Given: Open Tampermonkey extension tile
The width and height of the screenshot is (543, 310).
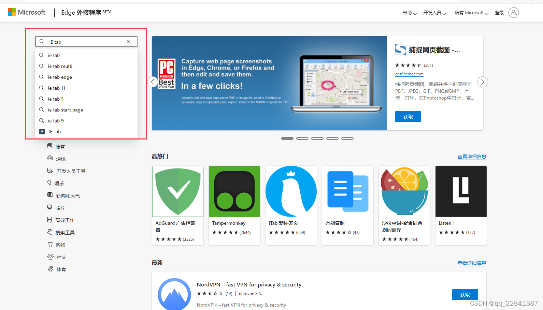Looking at the screenshot, I should tap(234, 205).
